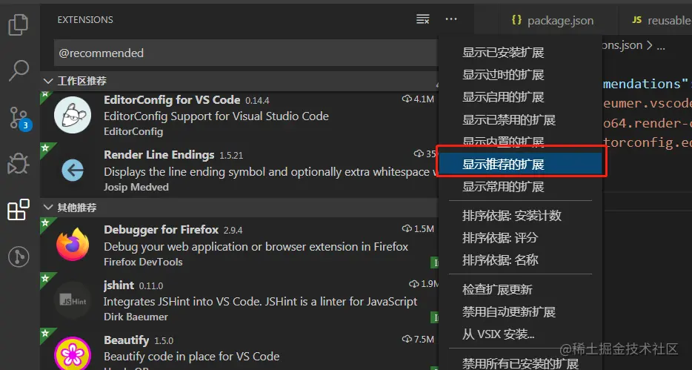Select 显示过时的扩展 menu entry
692x370 pixels.
coord(521,75)
